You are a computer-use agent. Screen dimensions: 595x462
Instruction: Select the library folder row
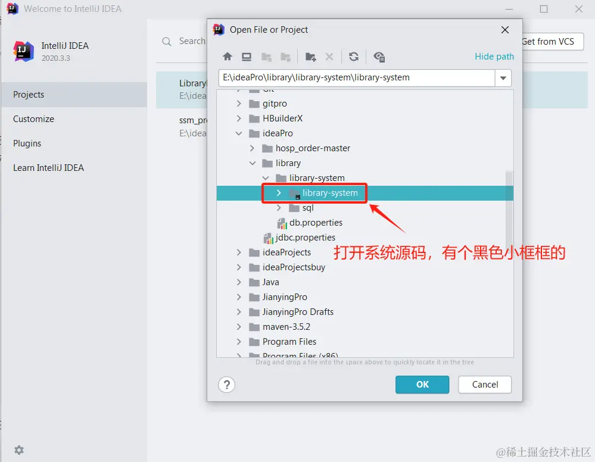coord(365,163)
